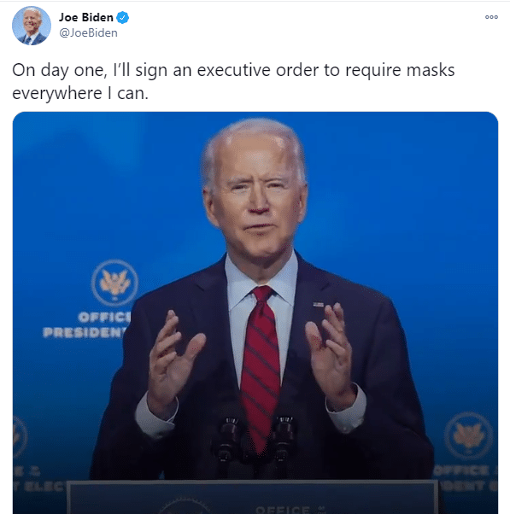The height and width of the screenshot is (514, 510).
Task: Click the eagle seal at the video's right edge
Action: click(x=469, y=436)
